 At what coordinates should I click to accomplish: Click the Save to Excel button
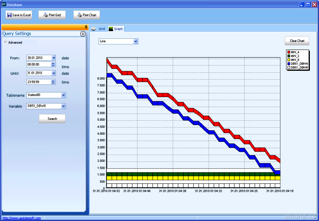[x=19, y=15]
